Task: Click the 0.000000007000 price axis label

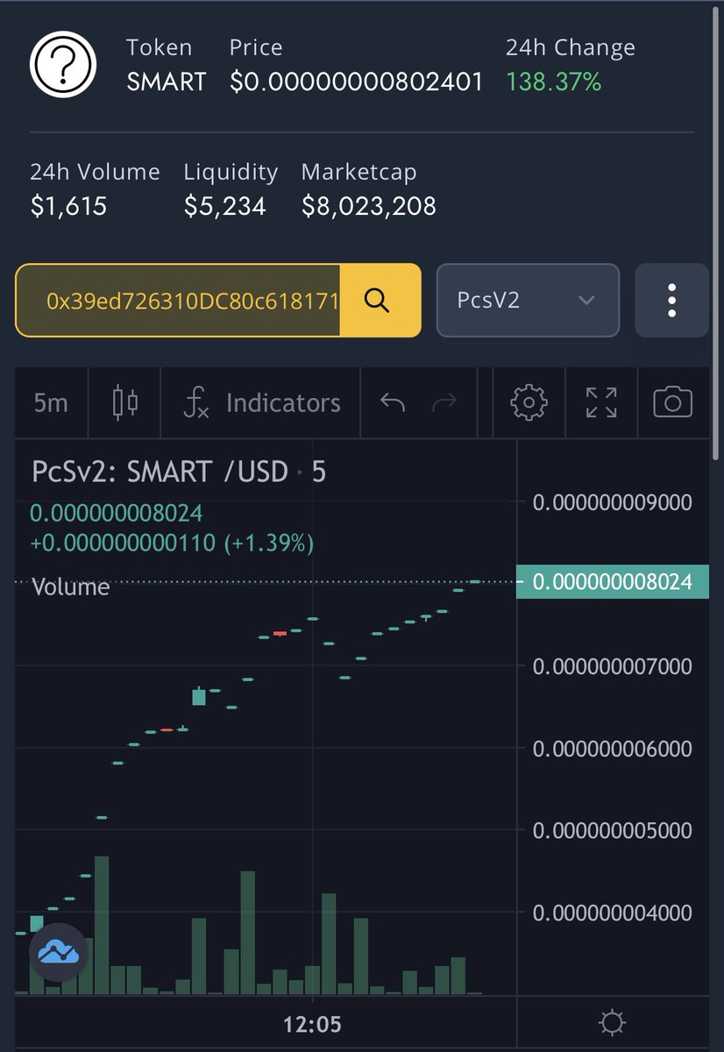Action: pyautogui.click(x=613, y=666)
